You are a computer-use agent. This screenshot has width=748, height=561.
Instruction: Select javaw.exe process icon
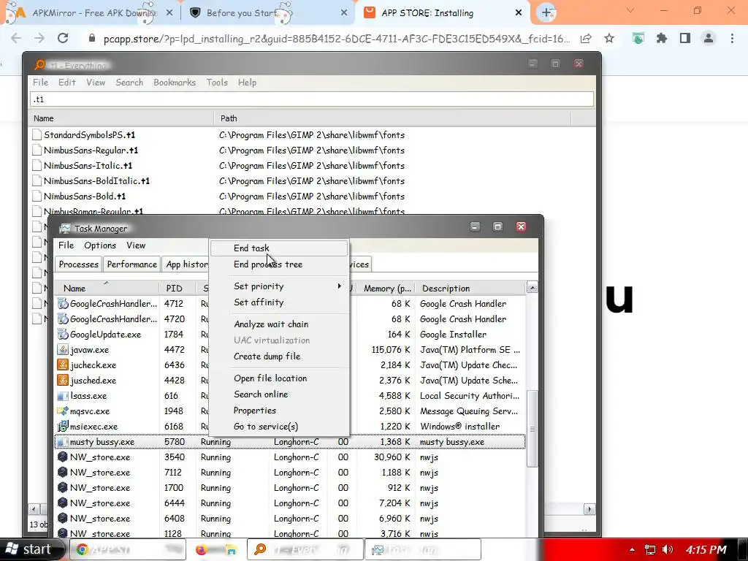pos(63,350)
